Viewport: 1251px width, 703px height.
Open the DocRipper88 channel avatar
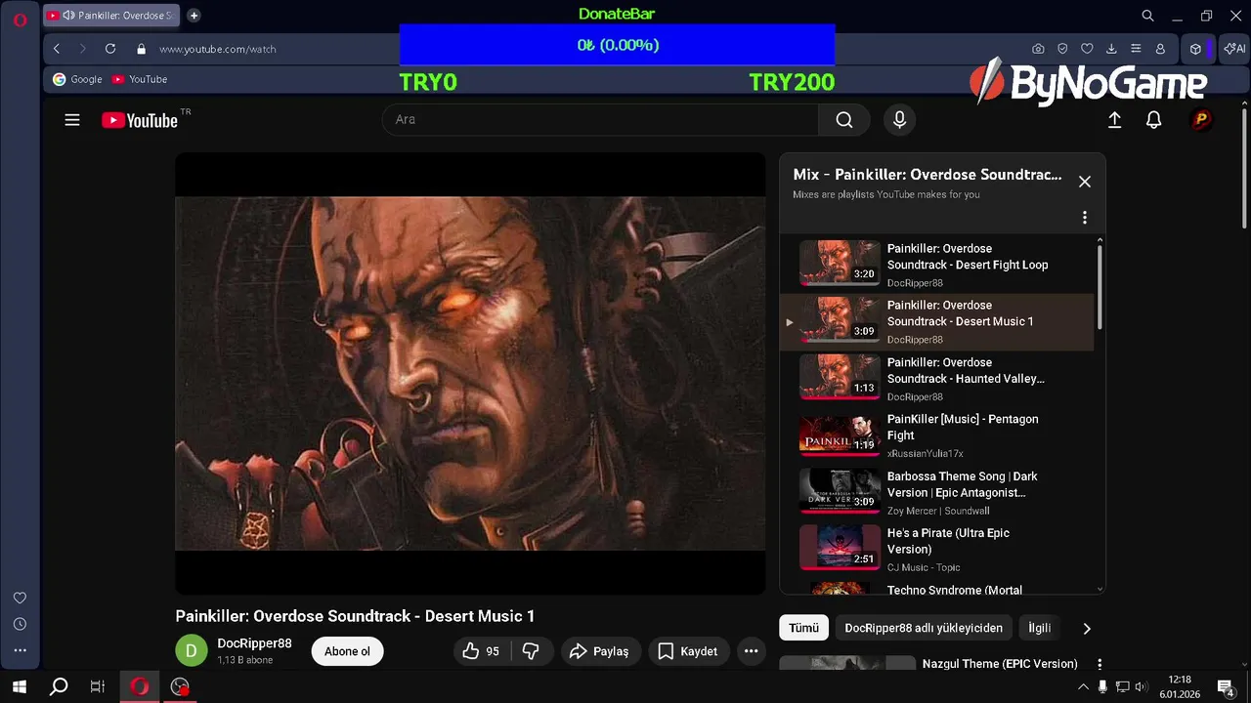[192, 651]
